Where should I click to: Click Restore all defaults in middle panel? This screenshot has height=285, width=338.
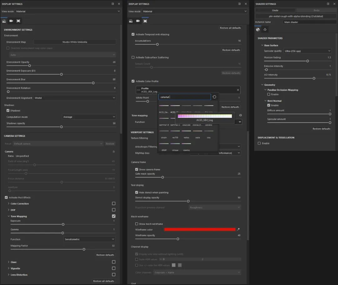230,28
